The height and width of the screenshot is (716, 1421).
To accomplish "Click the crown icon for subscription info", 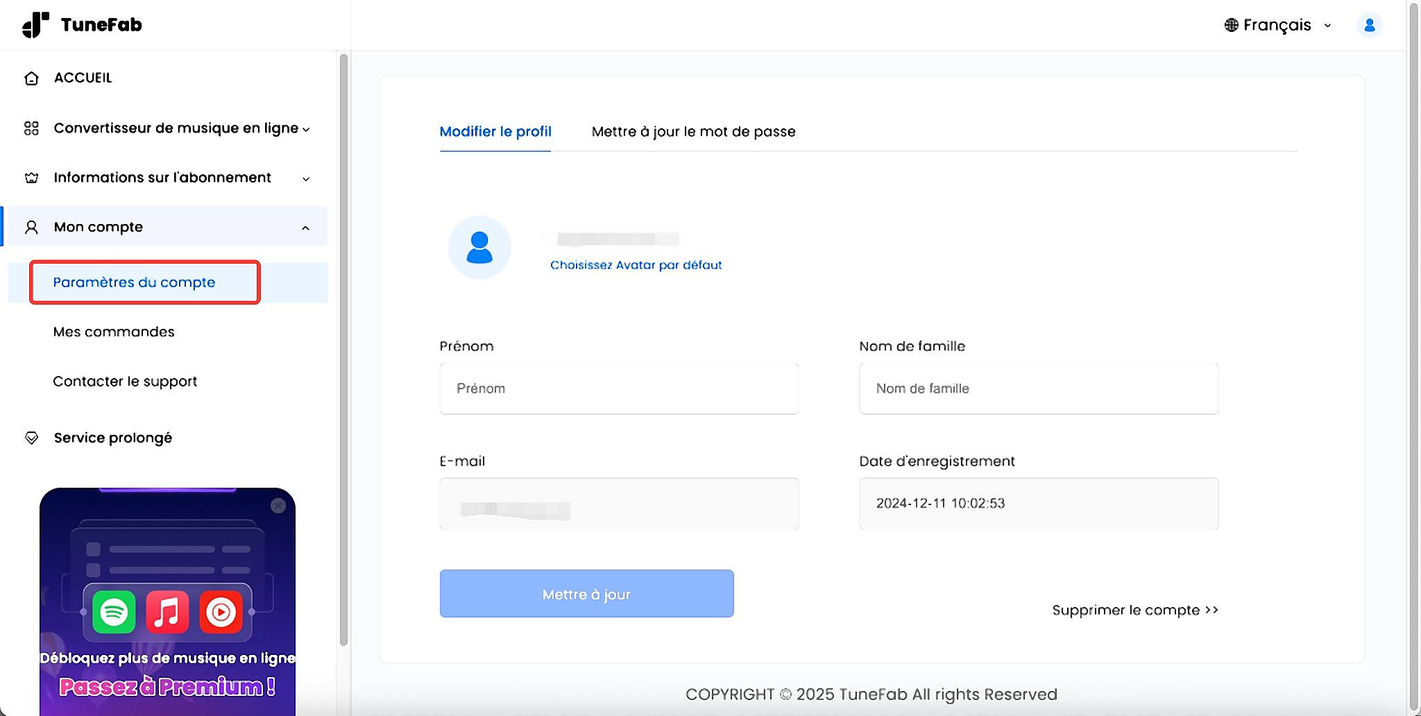I will 31,178.
